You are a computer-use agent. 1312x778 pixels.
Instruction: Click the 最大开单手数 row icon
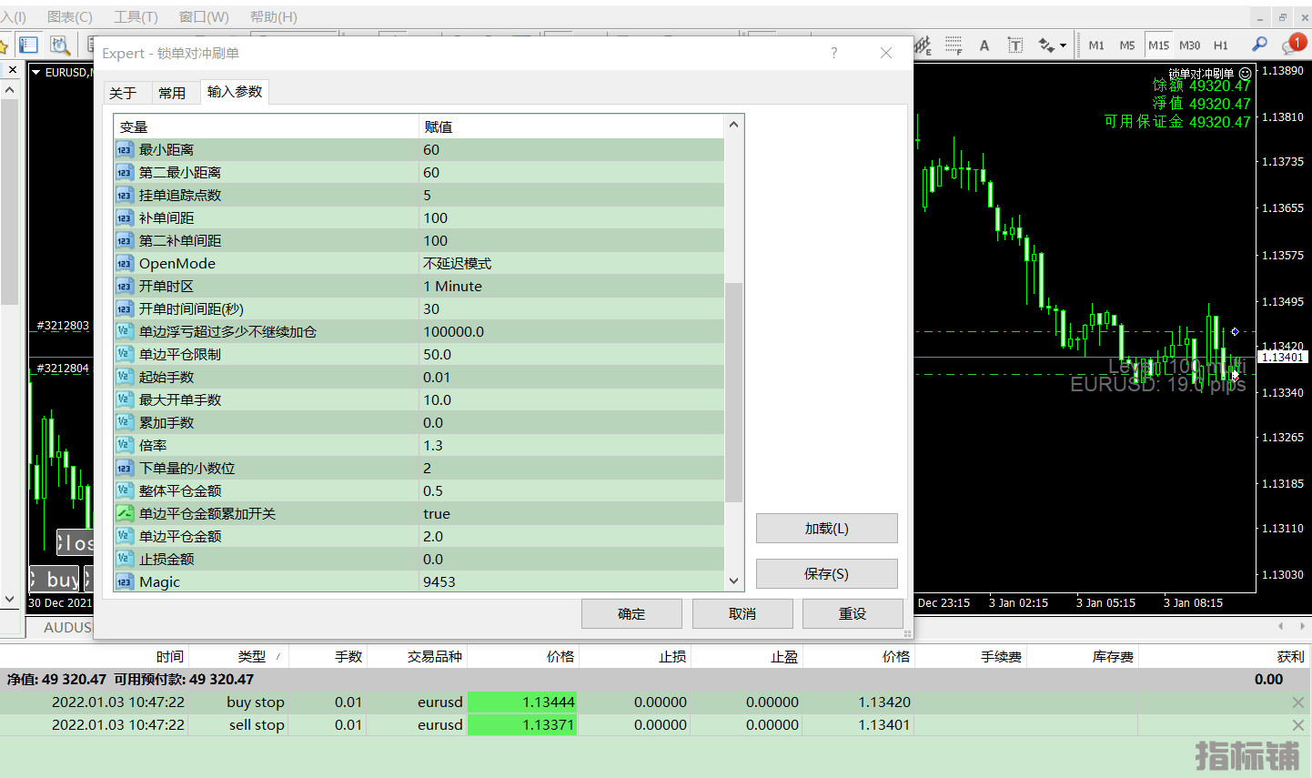[x=125, y=399]
